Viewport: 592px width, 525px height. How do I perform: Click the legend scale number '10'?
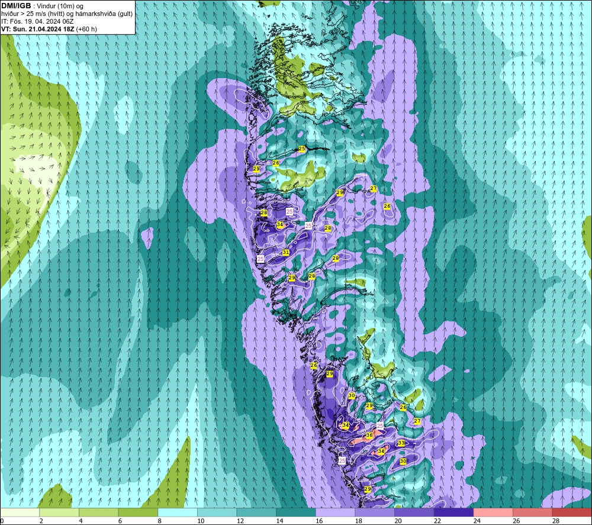pyautogui.click(x=201, y=521)
